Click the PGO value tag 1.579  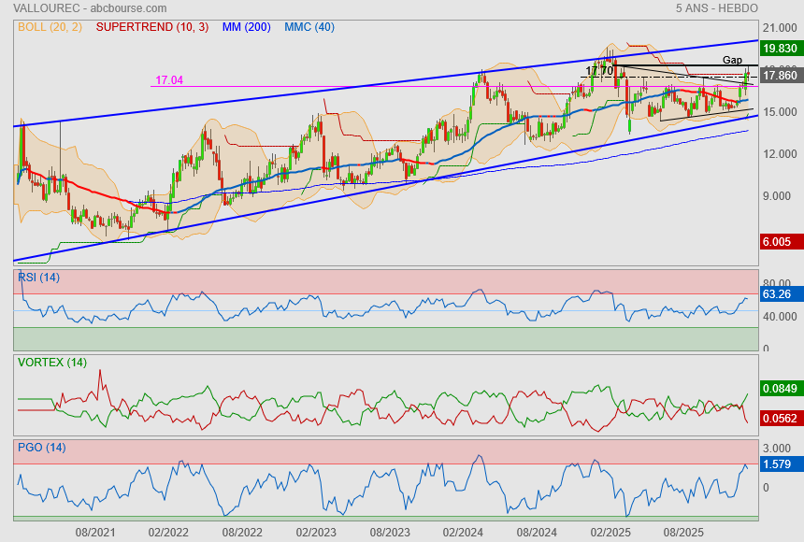[x=777, y=464]
